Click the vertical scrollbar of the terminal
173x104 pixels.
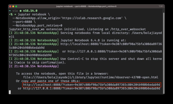[164, 53]
